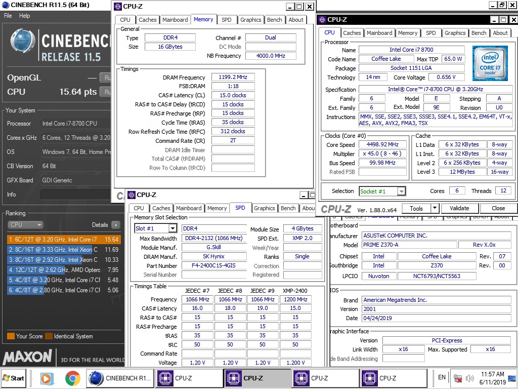The width and height of the screenshot is (518, 389).
Task: Open Mainboard tab in the SPD window
Action: pos(189,208)
